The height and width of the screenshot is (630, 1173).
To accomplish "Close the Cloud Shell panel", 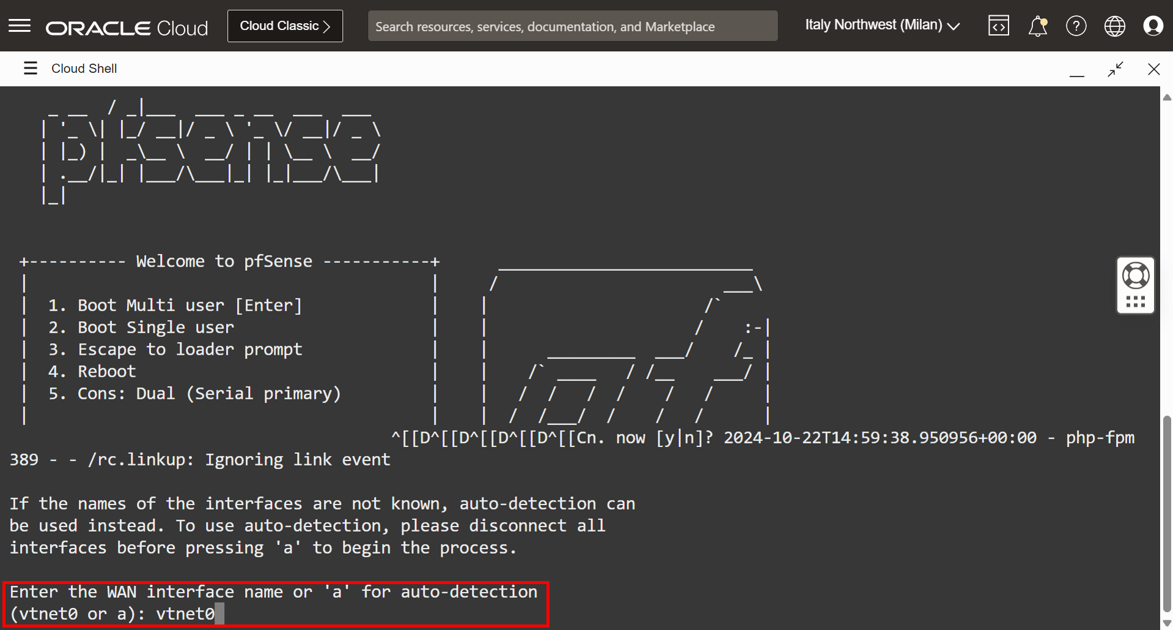I will [1153, 69].
